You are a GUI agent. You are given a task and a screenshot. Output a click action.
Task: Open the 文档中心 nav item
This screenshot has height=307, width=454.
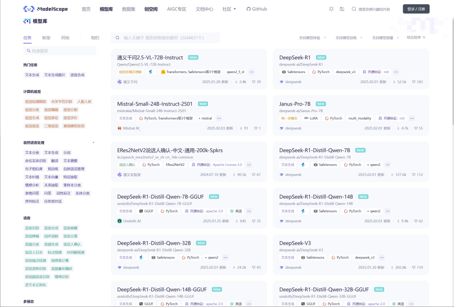coord(204,9)
